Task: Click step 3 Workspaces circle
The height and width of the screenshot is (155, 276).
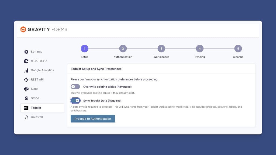Action: click(x=161, y=48)
